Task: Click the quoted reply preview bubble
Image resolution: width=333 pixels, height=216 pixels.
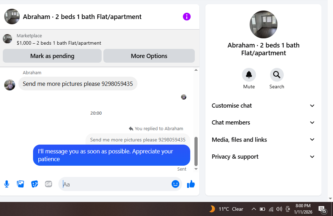Action: [137, 140]
